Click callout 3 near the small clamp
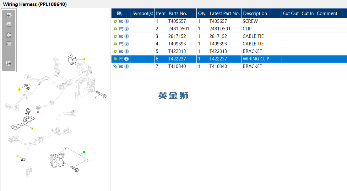This screenshot has width=347, height=191. (x=18, y=156)
